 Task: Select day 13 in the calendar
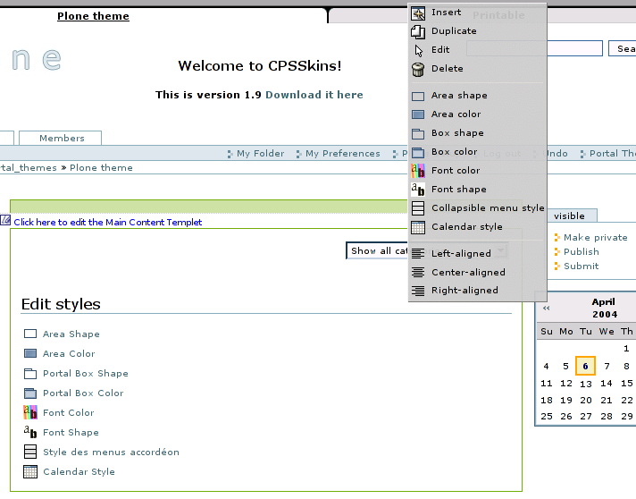click(x=585, y=385)
